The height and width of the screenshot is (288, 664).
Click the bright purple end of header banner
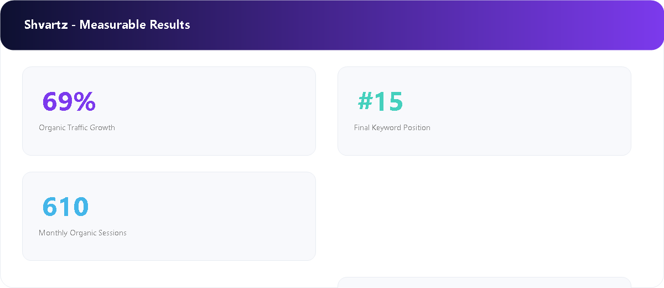click(636, 25)
